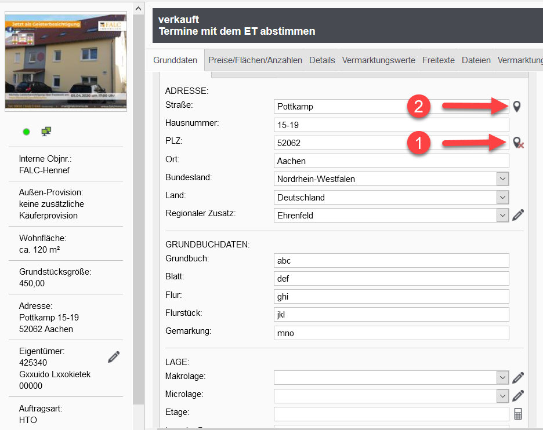The height and width of the screenshot is (430, 543).
Task: Click the pencil icon next to Microlage
Action: 518,396
